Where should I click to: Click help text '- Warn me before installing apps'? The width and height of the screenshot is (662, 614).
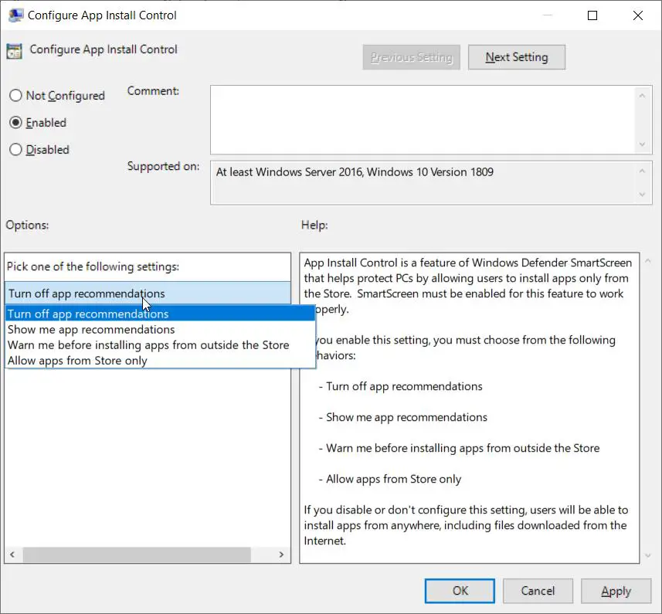(459, 448)
